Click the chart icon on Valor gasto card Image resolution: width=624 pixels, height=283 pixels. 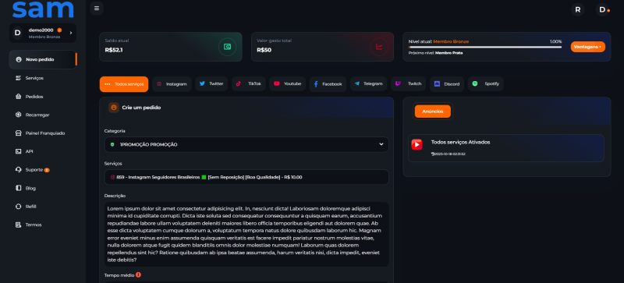(x=379, y=47)
